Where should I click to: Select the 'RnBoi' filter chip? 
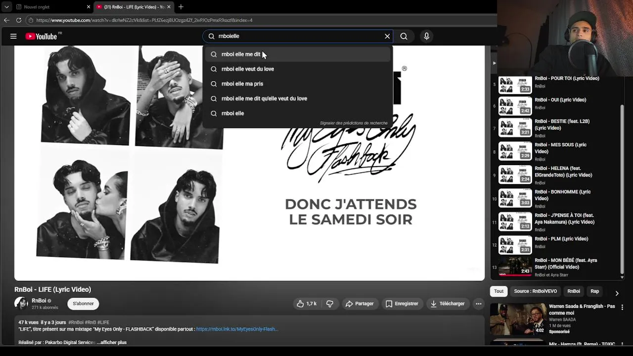[x=574, y=291]
